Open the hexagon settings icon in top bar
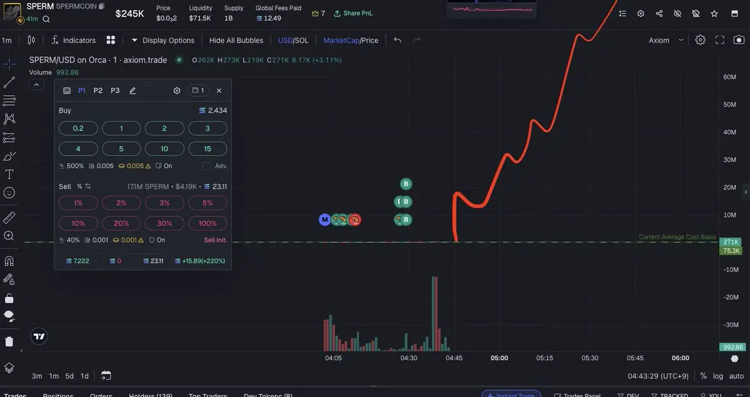This screenshot has width=750, height=397. tap(641, 13)
